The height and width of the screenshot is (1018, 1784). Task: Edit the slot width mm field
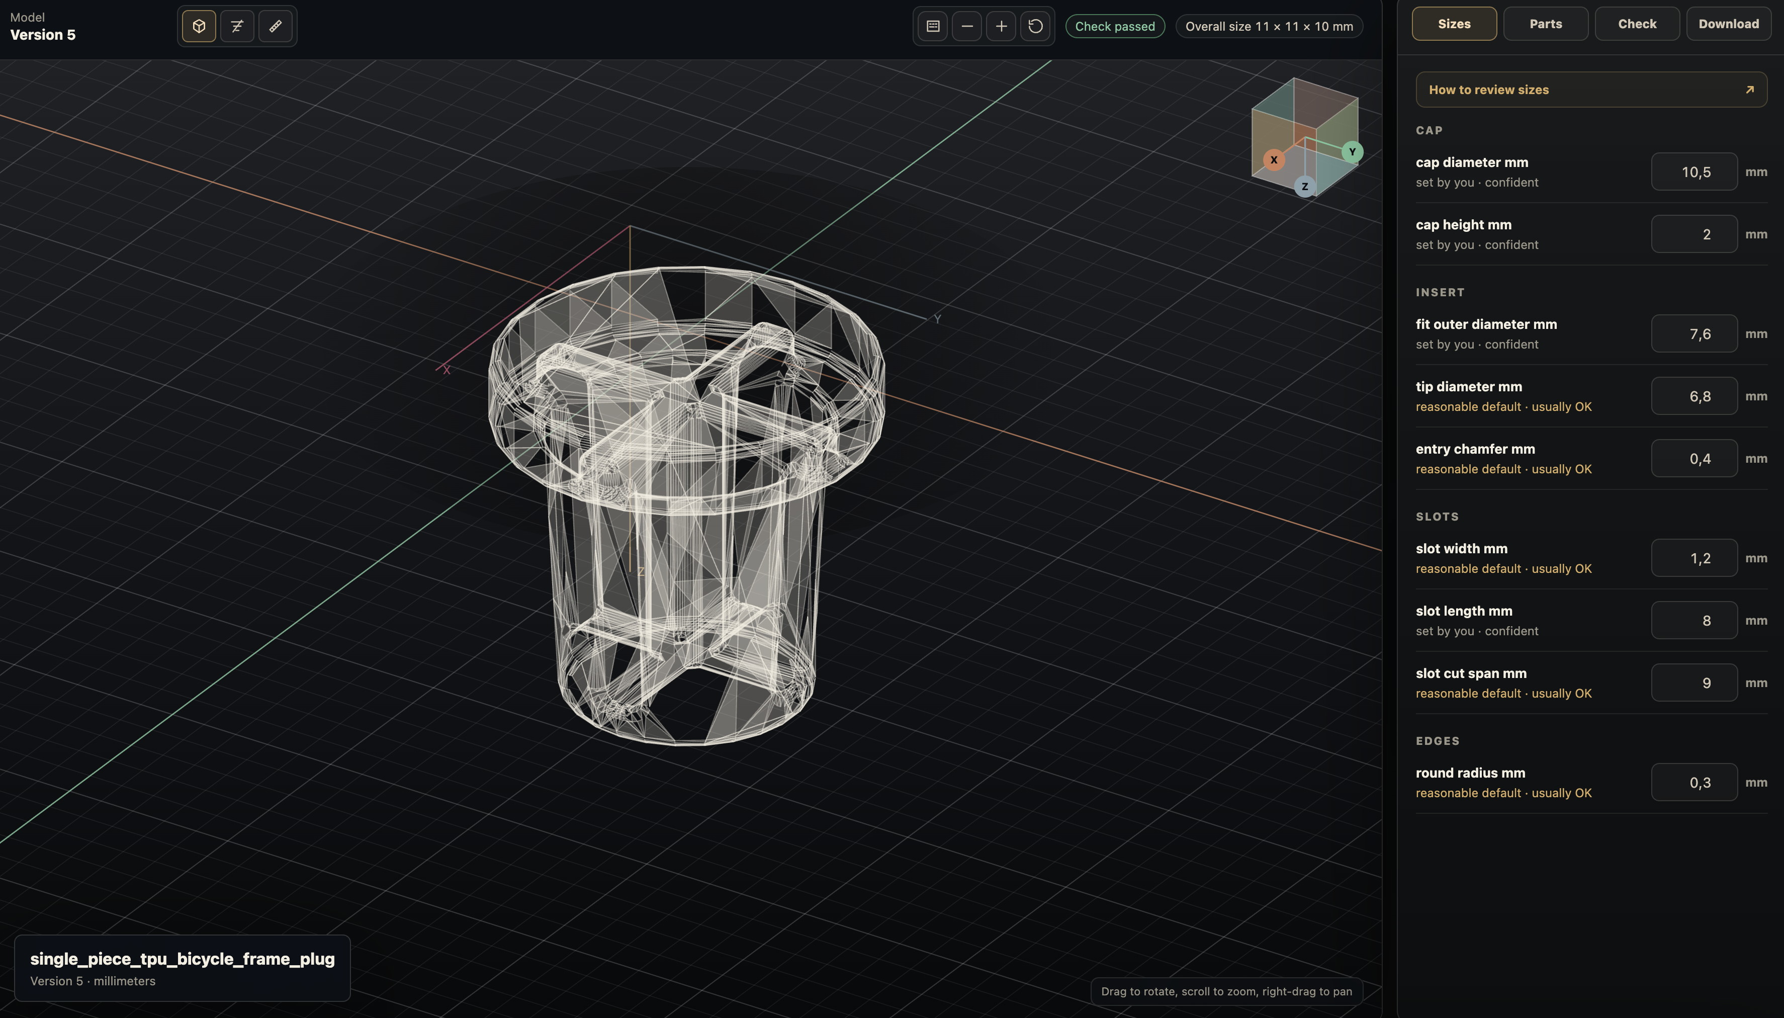tap(1694, 558)
